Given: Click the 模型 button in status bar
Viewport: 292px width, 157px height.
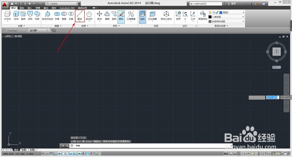Looking at the screenshot, I should (x=226, y=154).
